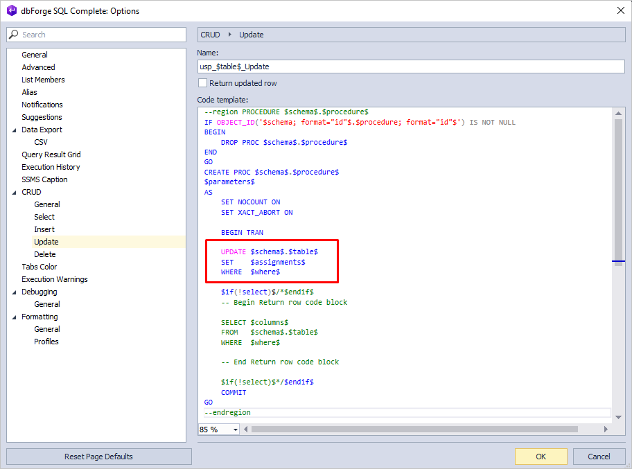Click the '$parameters$' line

pos(229,182)
